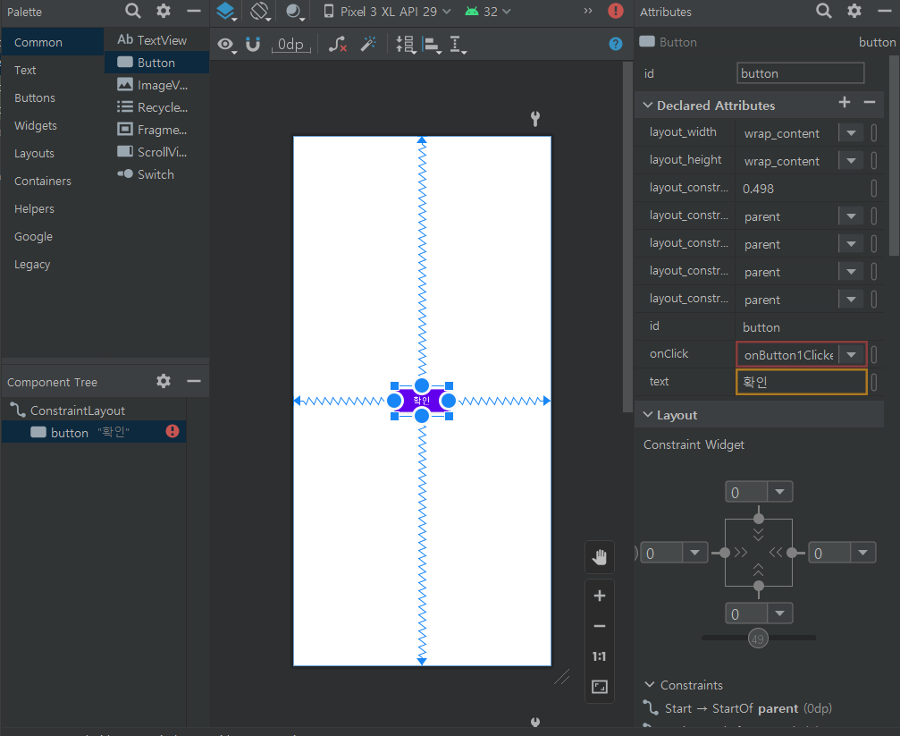Search the Palette panel
Viewport: 900px width, 736px height.
pos(132,11)
